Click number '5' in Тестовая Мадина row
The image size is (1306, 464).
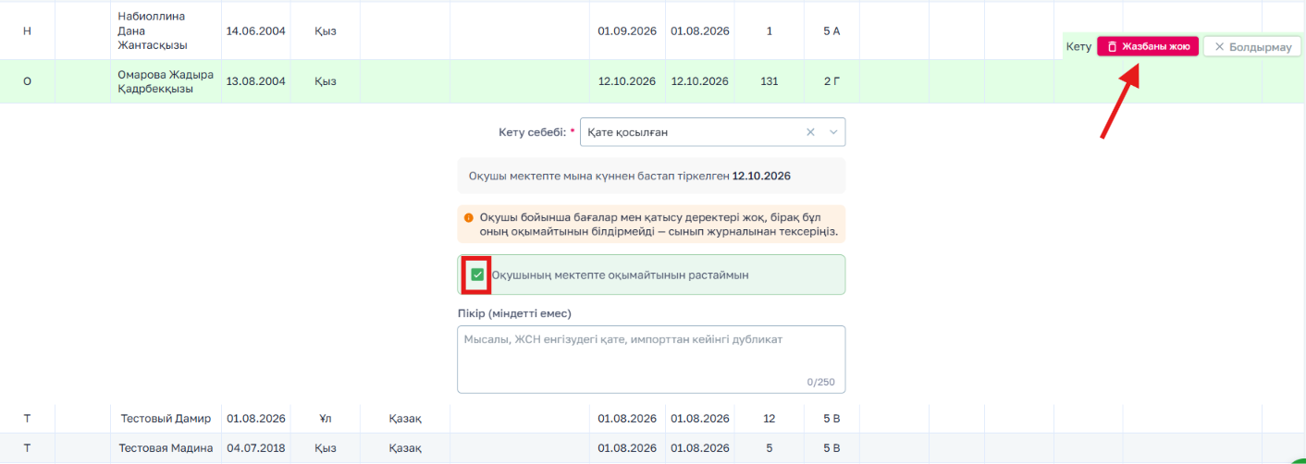click(770, 448)
